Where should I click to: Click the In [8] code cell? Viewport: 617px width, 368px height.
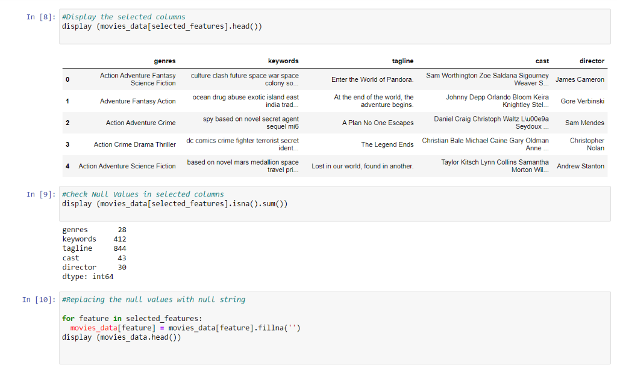click(x=335, y=26)
